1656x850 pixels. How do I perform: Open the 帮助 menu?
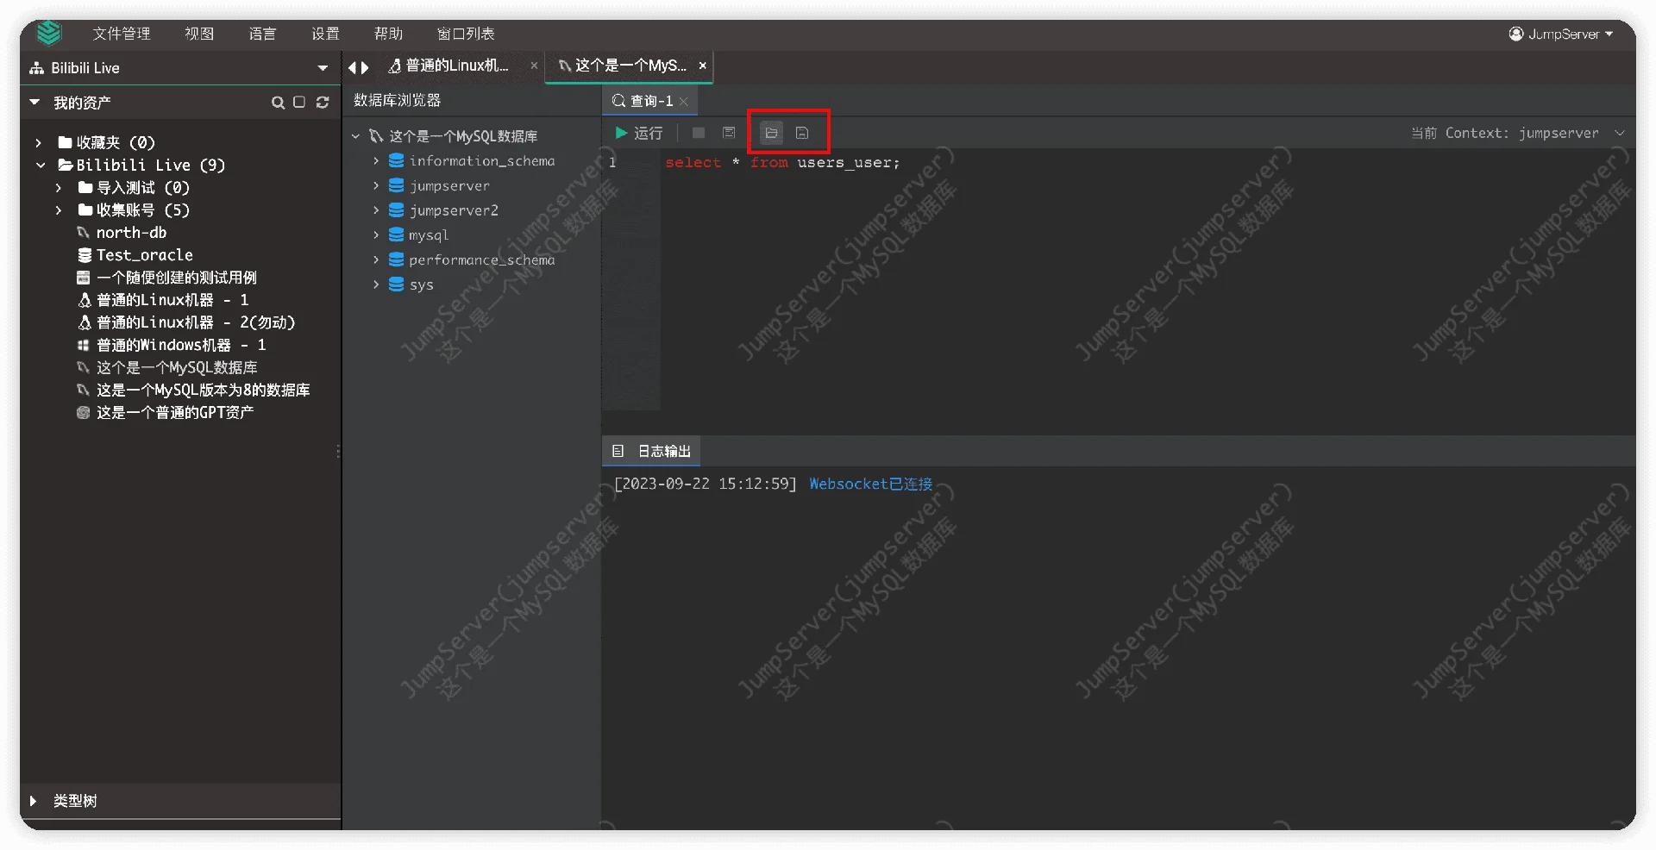pyautogui.click(x=388, y=34)
